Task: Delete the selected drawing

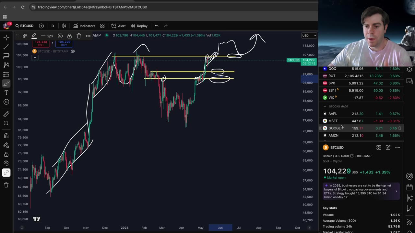Action: point(79,36)
